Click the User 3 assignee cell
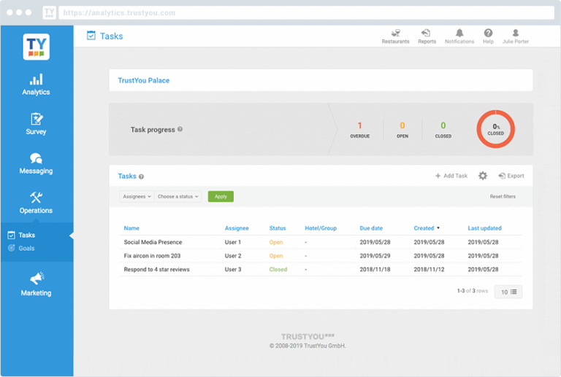 233,269
